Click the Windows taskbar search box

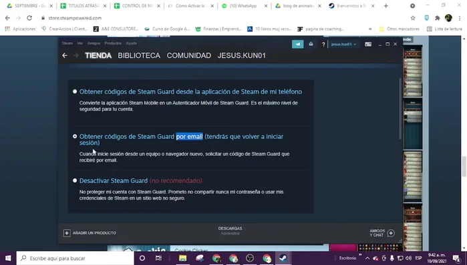(75, 258)
